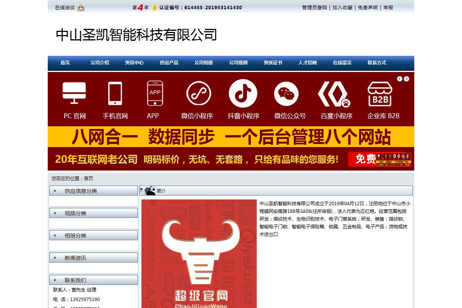Click the QQ online chat icon
Image resolution: width=462 pixels, height=308 pixels.
pyautogui.click(x=81, y=7)
